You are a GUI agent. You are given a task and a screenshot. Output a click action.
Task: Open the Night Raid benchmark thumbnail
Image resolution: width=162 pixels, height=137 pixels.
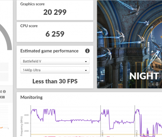(x=130, y=44)
